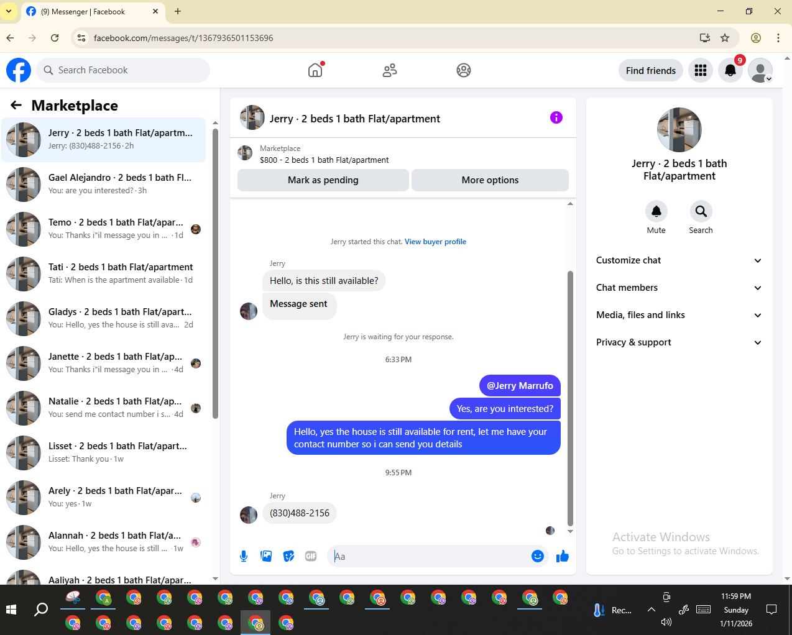The width and height of the screenshot is (792, 635).
Task: Open Gael Alejandro conversation
Action: coord(103,185)
